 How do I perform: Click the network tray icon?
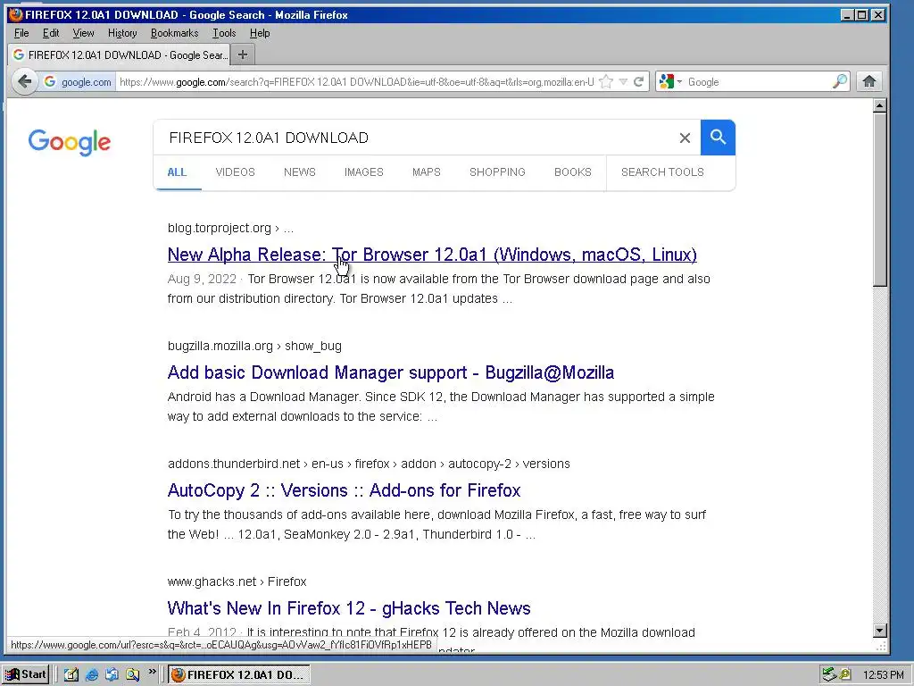[x=828, y=675]
